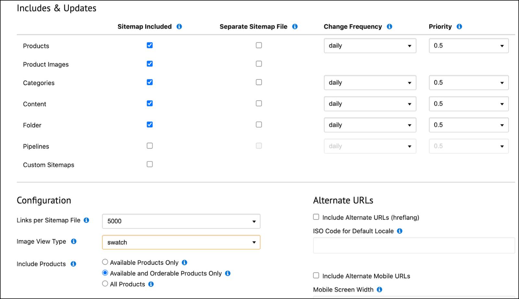
Task: Focus ISO Code for Default Locale field
Action: [414, 245]
